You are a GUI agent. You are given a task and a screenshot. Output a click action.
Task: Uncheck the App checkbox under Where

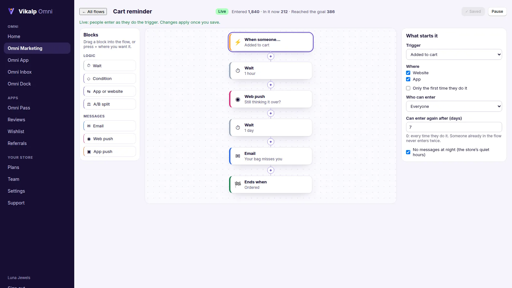coord(408,79)
